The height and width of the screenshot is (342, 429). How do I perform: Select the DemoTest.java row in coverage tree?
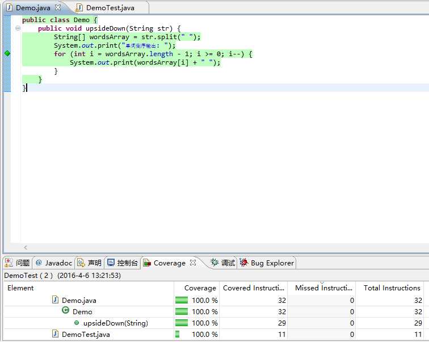point(213,335)
